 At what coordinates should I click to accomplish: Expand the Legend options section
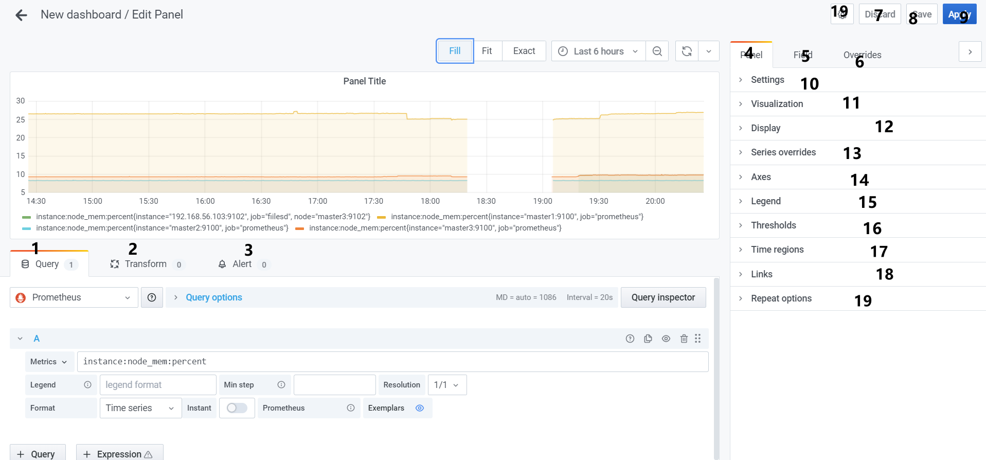[x=858, y=201]
